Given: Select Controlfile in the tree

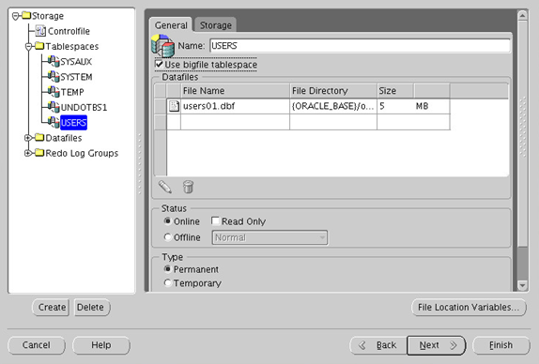Looking at the screenshot, I should pyautogui.click(x=69, y=31).
